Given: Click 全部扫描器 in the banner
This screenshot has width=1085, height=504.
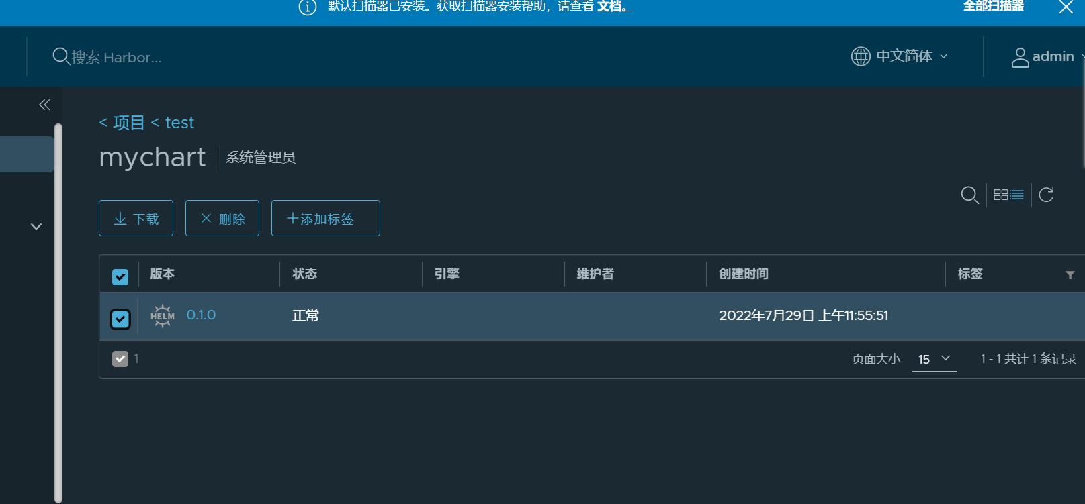Looking at the screenshot, I should tap(994, 6).
